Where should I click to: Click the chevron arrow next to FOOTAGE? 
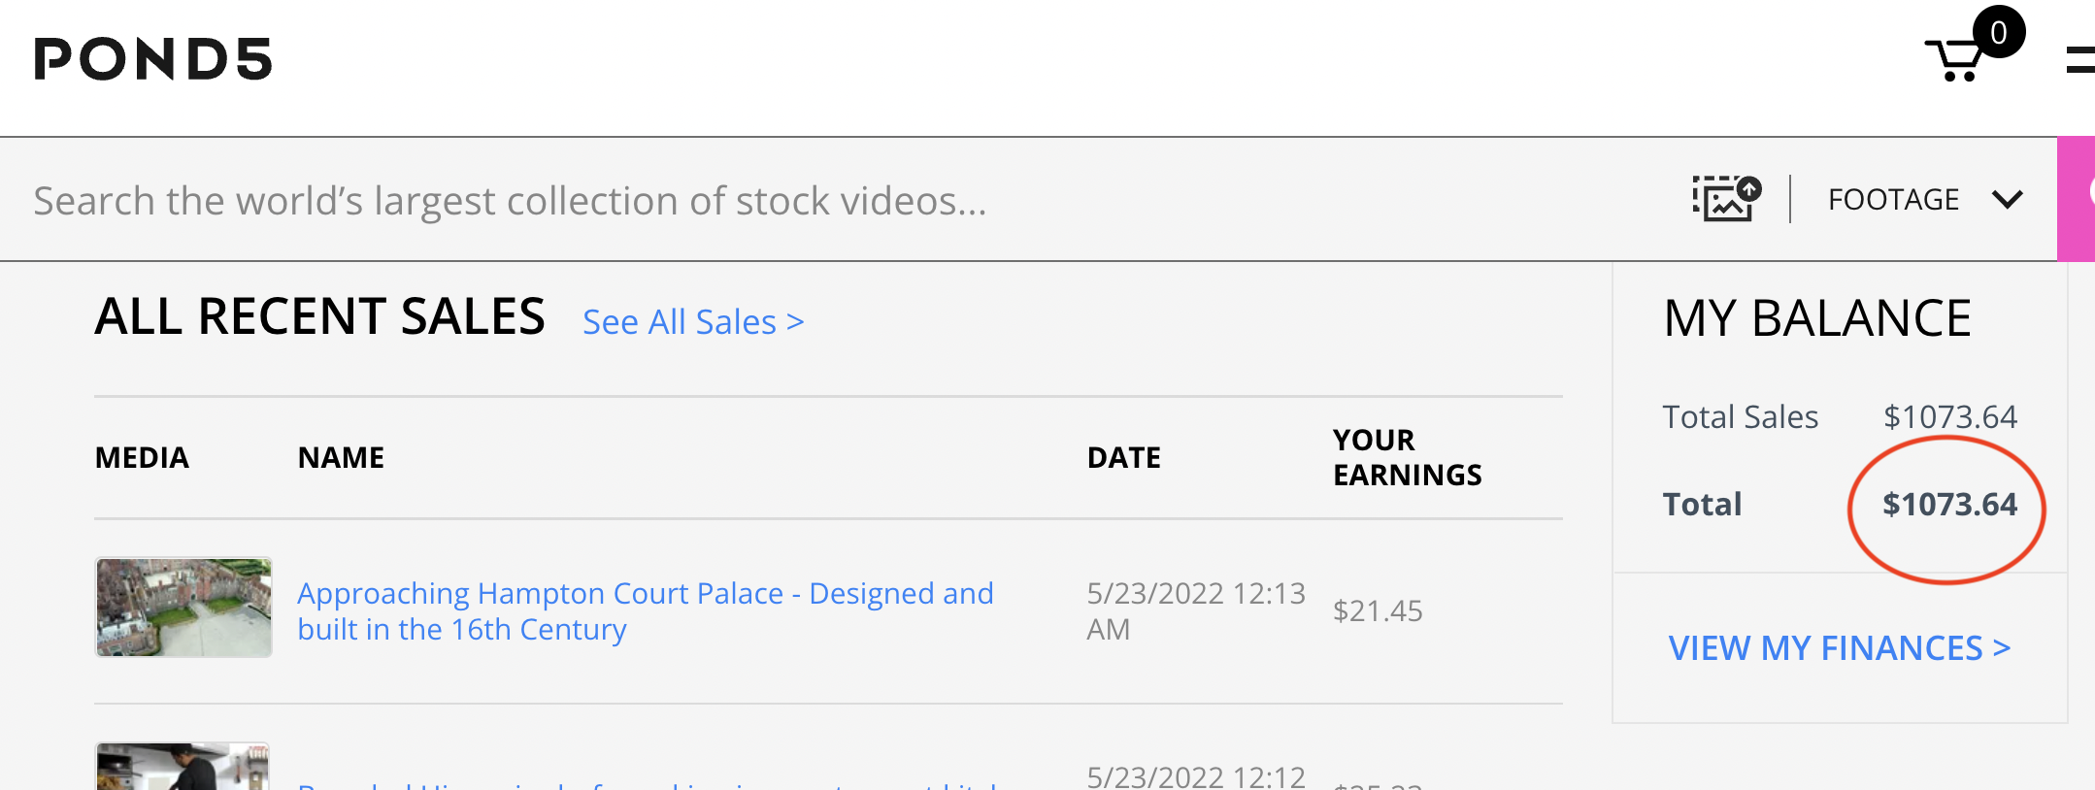click(2007, 200)
